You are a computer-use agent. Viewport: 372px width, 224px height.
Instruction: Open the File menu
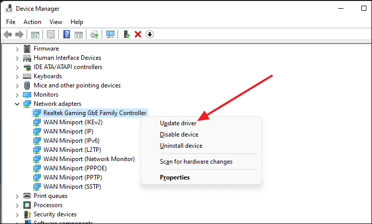(x=11, y=22)
